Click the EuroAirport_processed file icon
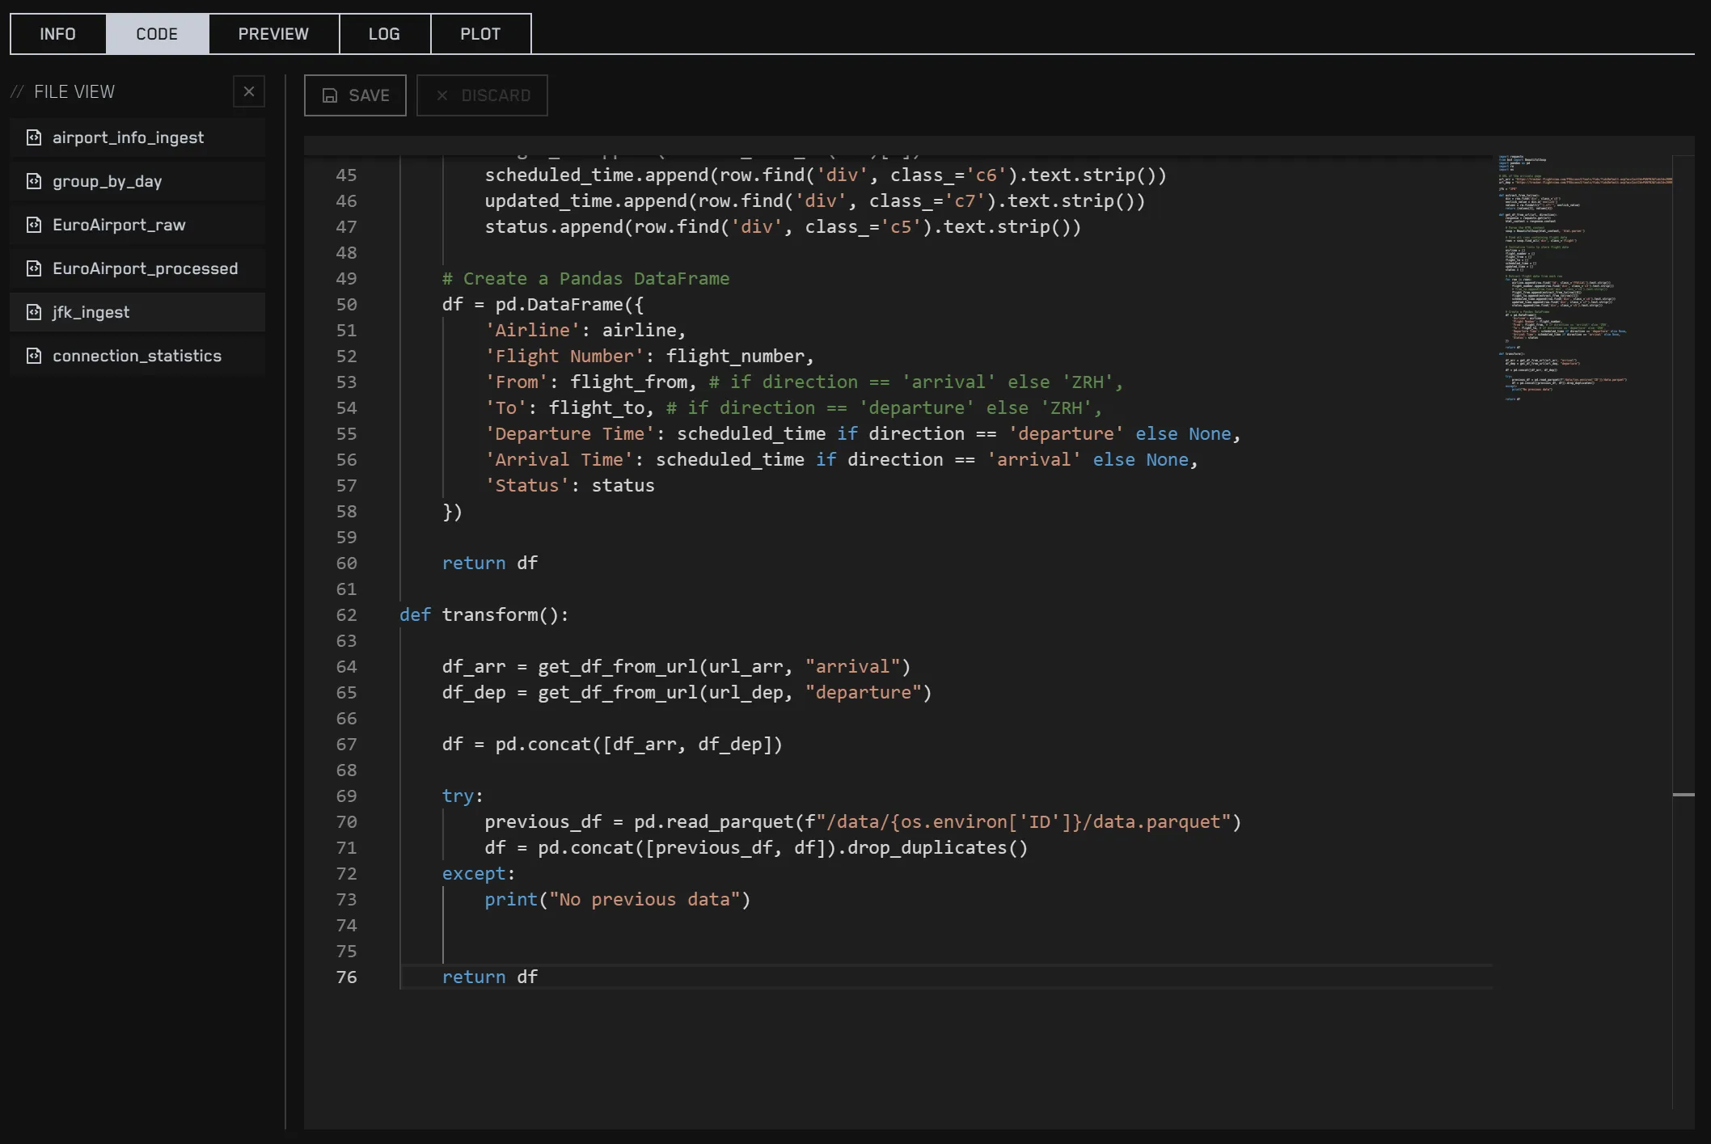Screen dimensions: 1711x1144 (x=34, y=268)
